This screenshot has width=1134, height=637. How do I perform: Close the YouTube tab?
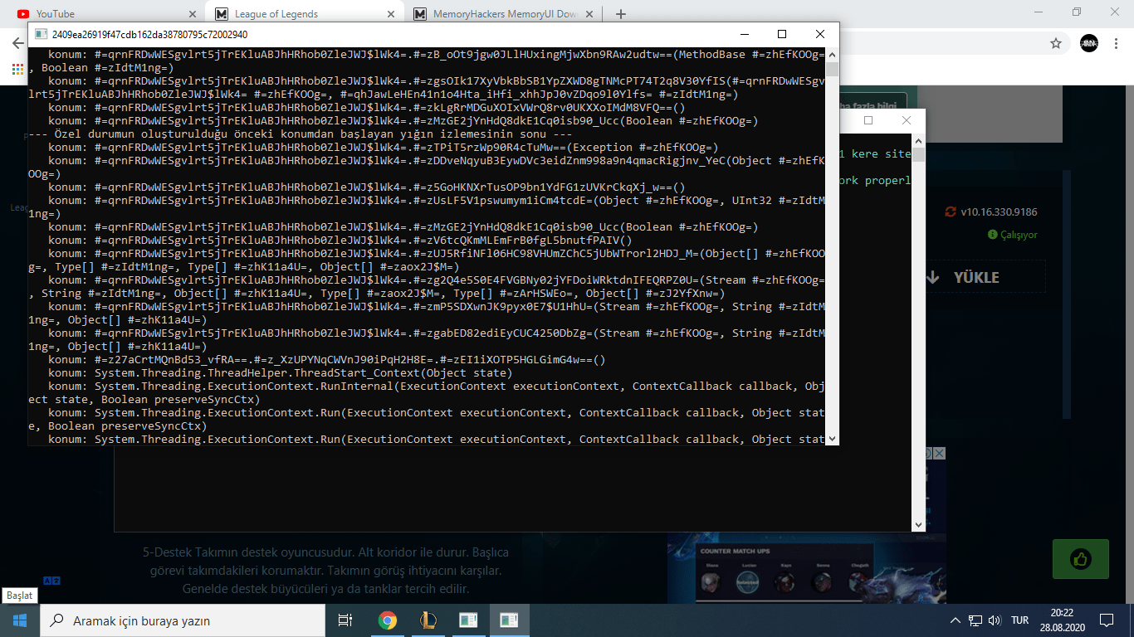click(192, 14)
